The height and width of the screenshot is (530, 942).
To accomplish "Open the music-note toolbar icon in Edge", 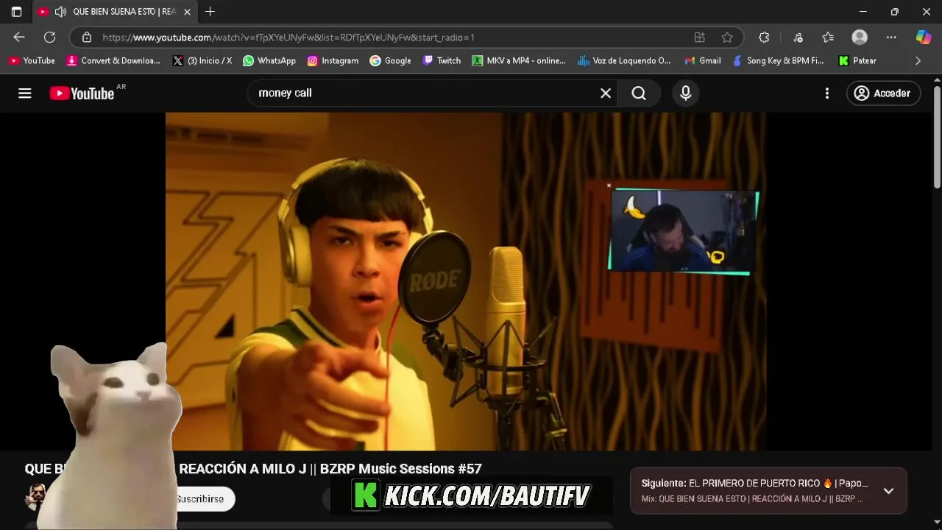I will [x=798, y=38].
